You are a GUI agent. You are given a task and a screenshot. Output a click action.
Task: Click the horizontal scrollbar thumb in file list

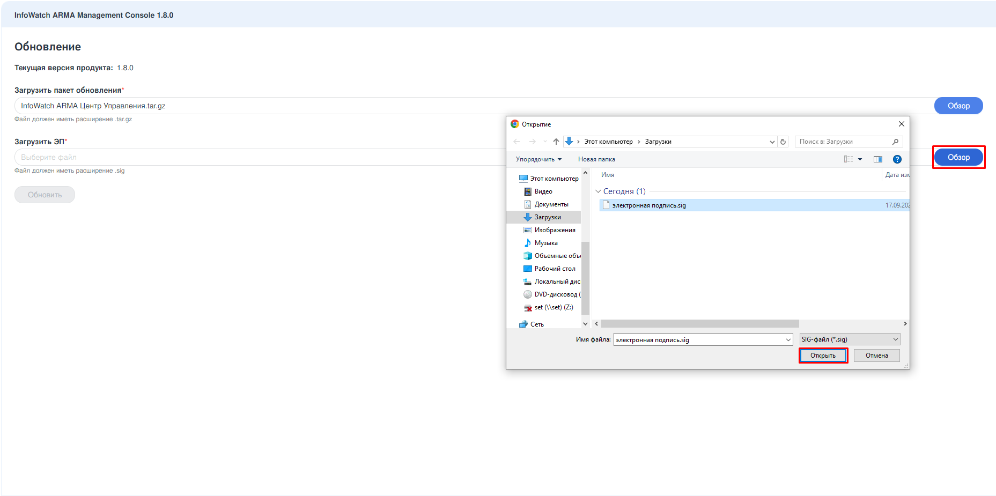[x=700, y=324]
